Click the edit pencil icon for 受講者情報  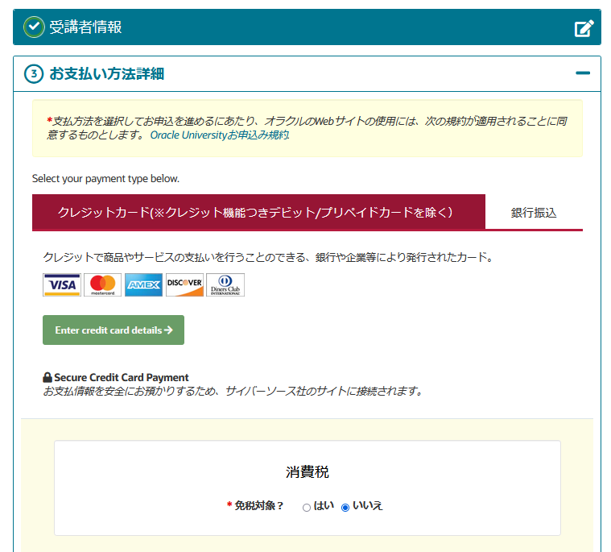point(584,28)
